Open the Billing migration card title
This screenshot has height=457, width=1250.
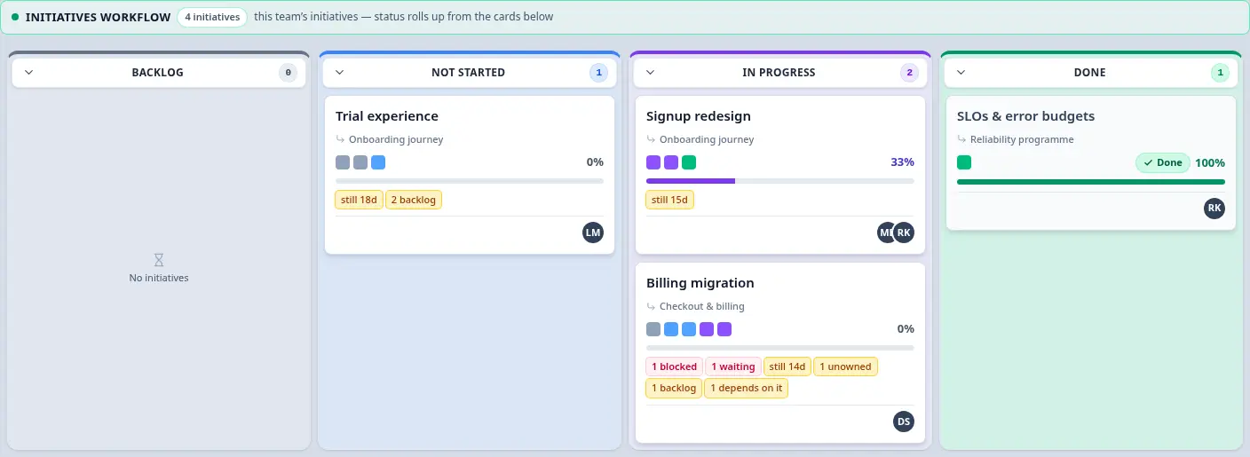[700, 283]
